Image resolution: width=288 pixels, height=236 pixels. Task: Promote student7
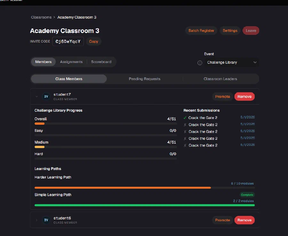pyautogui.click(x=222, y=97)
